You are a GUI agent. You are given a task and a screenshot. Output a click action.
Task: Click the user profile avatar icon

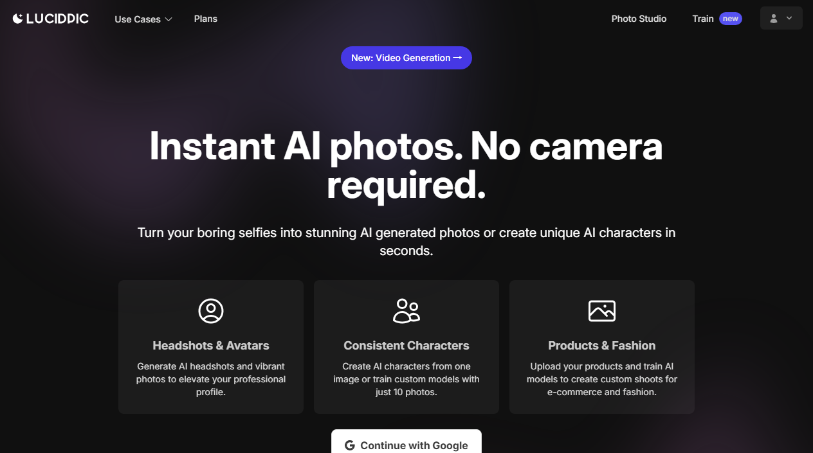coord(774,19)
